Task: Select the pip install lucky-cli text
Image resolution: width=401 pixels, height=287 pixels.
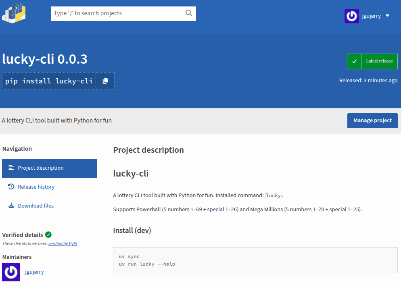Action: pos(49,81)
